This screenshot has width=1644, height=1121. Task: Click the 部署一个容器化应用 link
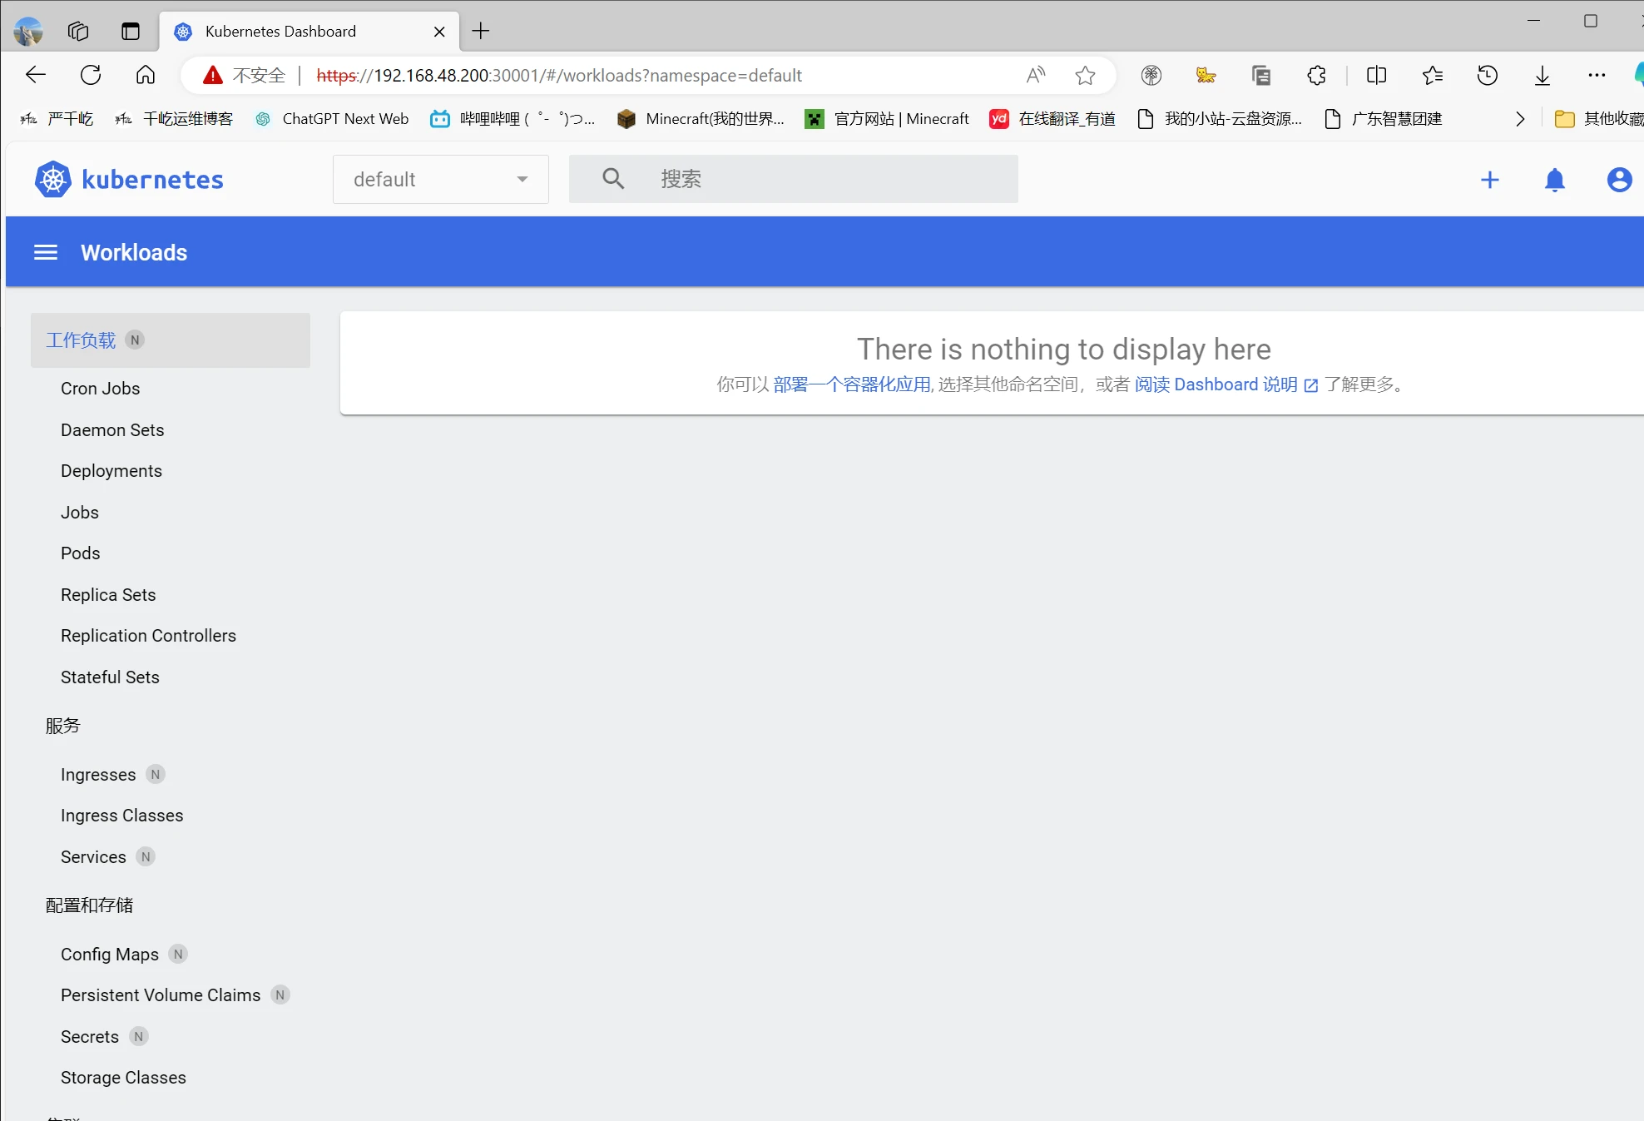pyautogui.click(x=851, y=384)
